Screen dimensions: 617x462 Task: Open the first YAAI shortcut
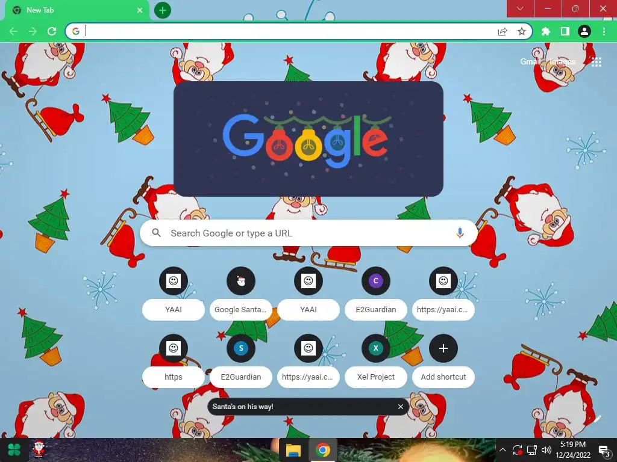pos(174,294)
